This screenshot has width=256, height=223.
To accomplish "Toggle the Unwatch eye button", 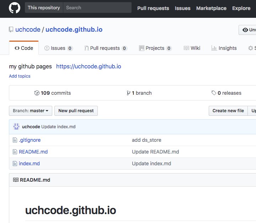I will tap(247, 30).
